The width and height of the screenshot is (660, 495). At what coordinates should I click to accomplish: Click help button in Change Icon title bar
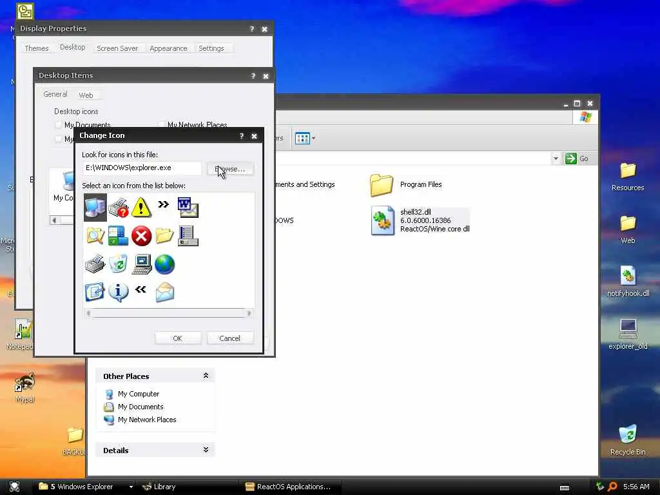click(x=242, y=136)
